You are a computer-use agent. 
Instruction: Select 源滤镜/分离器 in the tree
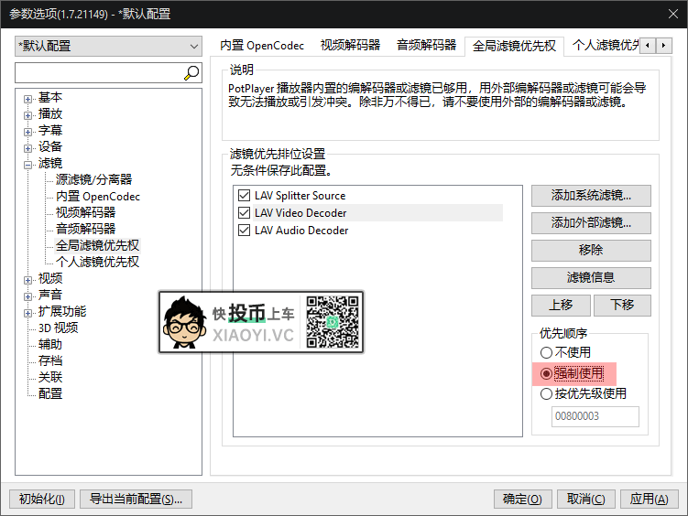click(93, 179)
